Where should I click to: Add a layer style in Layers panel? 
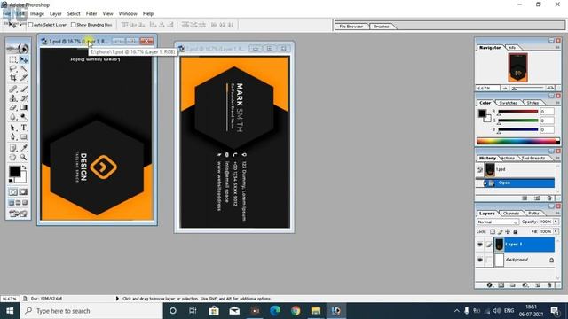(x=489, y=285)
